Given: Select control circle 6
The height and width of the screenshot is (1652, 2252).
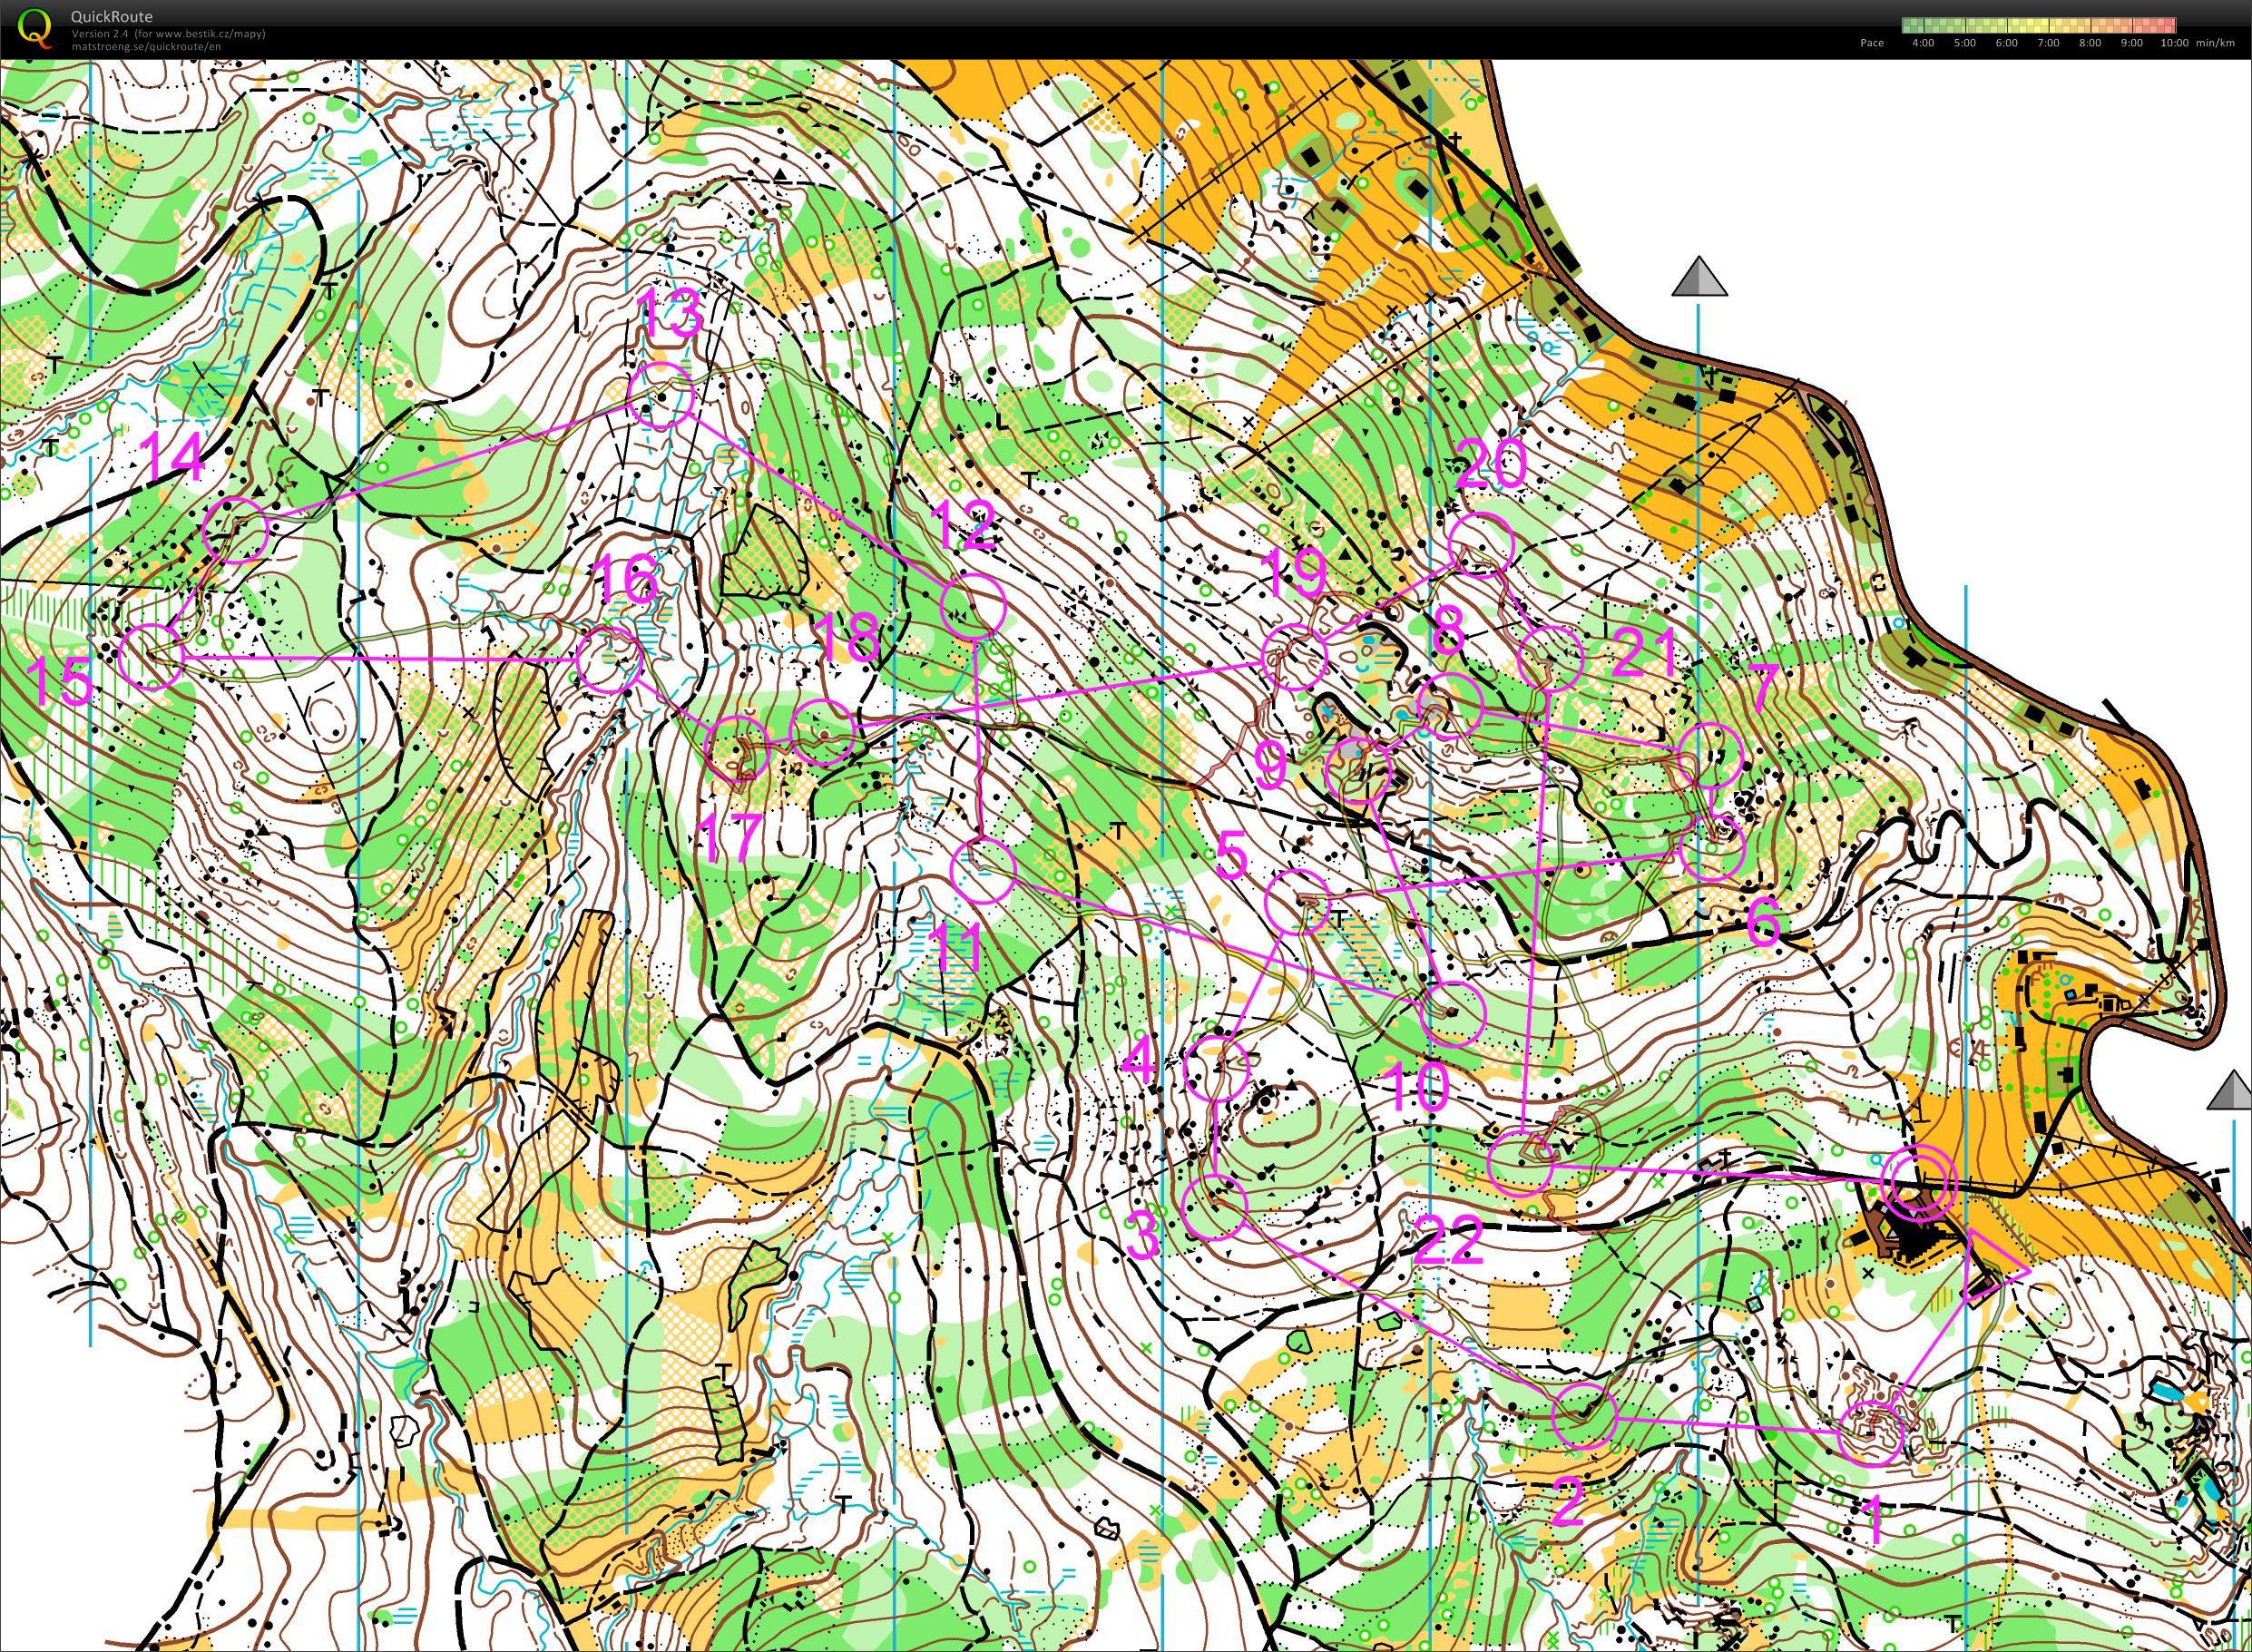Looking at the screenshot, I should (1713, 848).
